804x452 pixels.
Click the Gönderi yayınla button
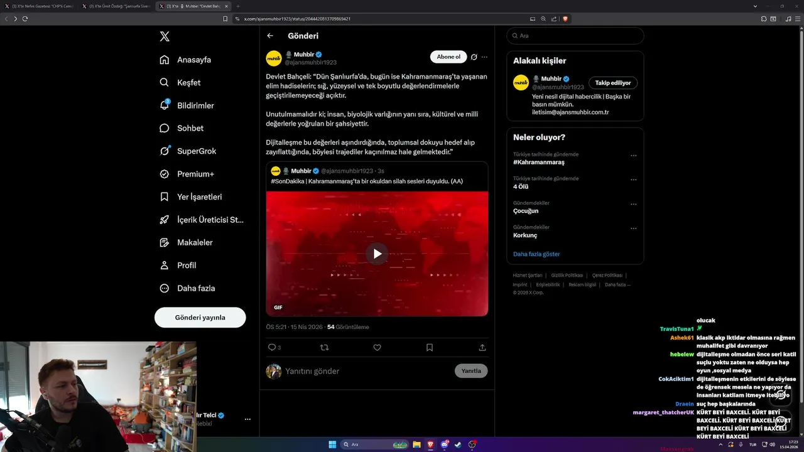200,318
